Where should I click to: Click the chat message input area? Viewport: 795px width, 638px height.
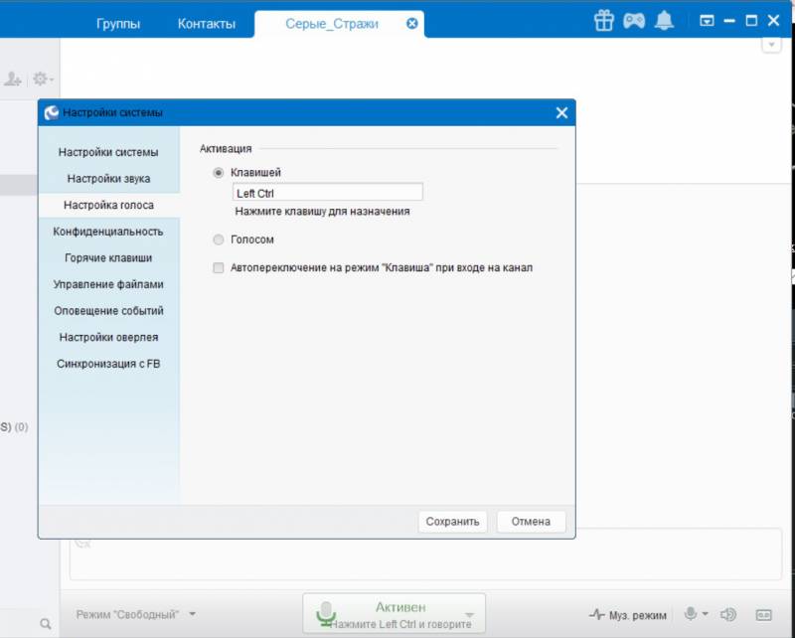pyautogui.click(x=425, y=554)
